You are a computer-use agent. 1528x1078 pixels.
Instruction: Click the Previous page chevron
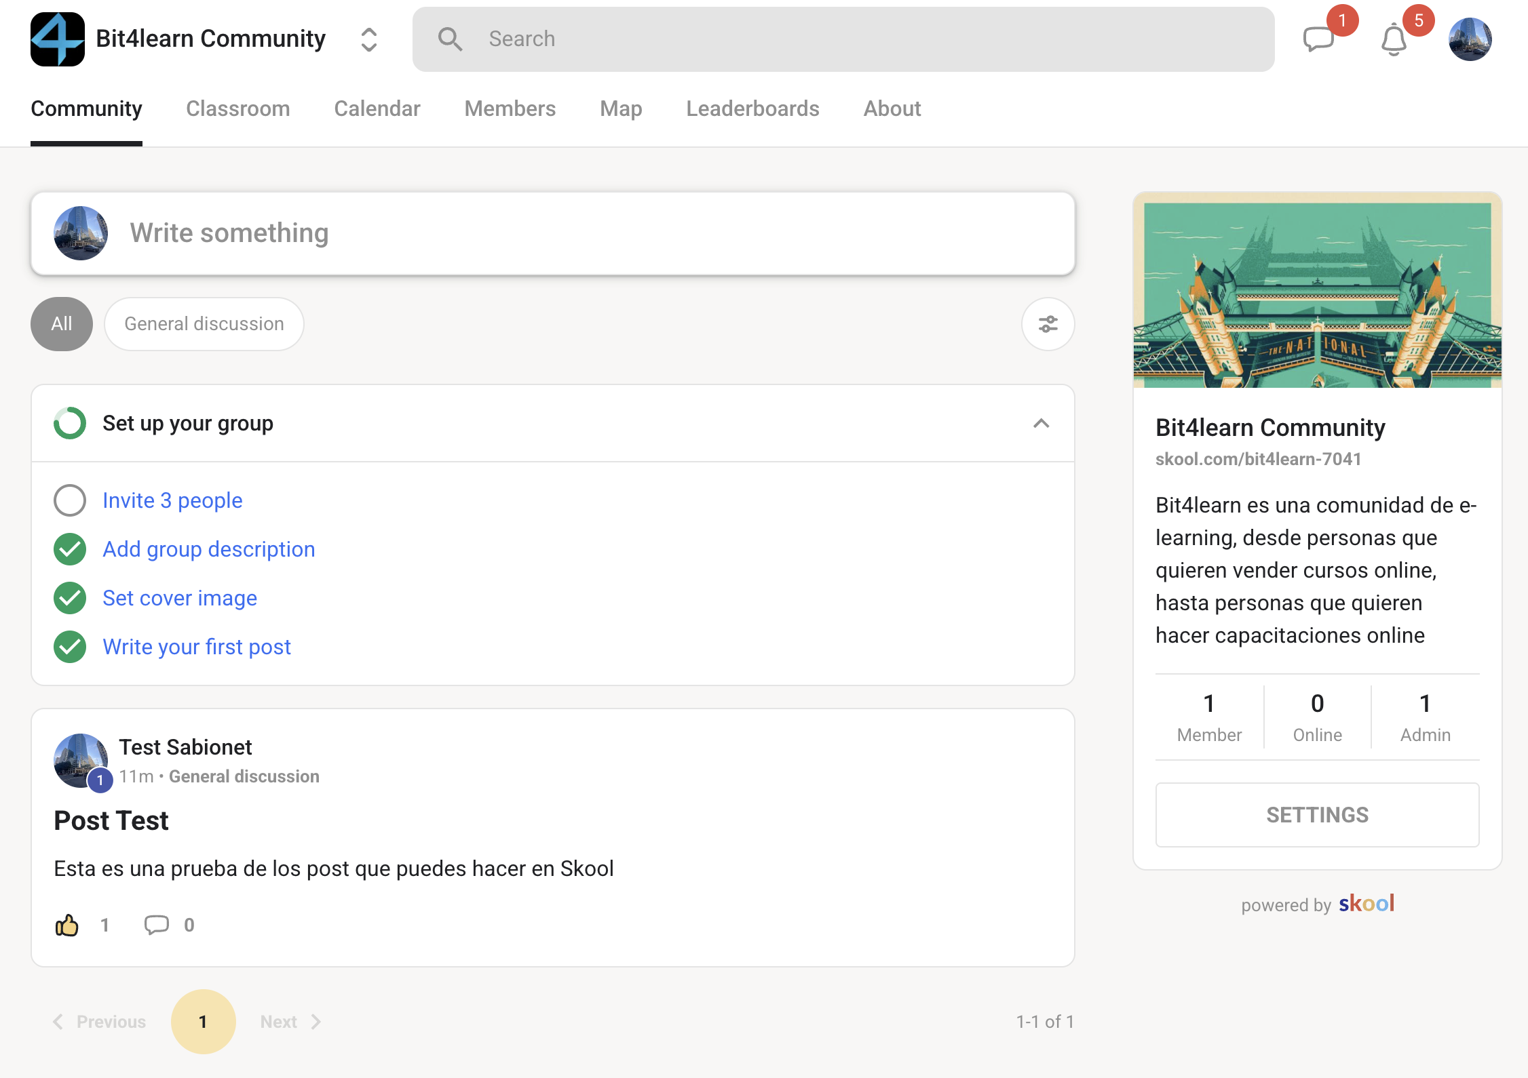coord(58,1022)
